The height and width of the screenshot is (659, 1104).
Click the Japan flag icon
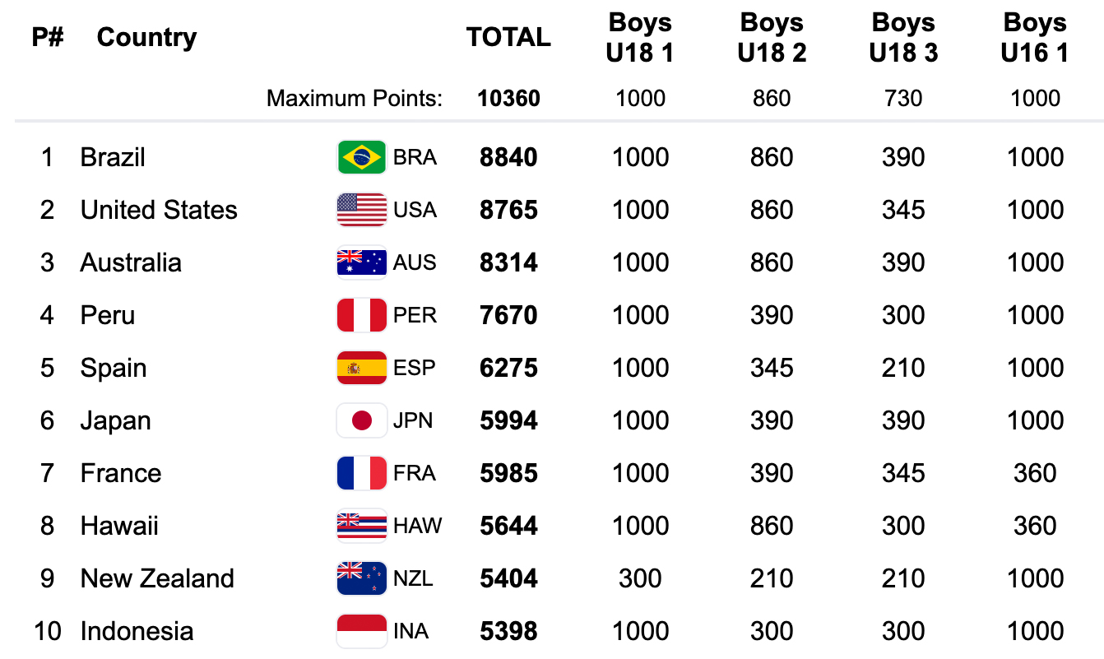(x=361, y=420)
